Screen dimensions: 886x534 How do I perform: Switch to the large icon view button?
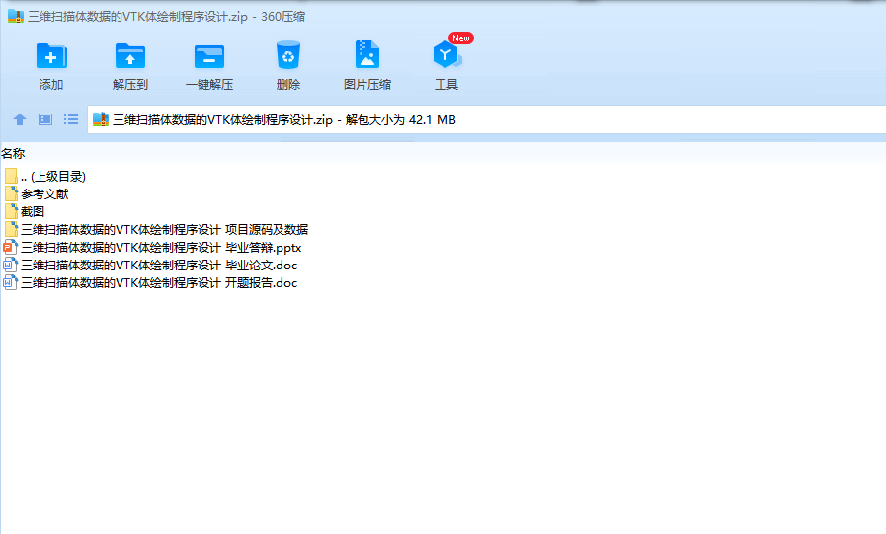45,119
